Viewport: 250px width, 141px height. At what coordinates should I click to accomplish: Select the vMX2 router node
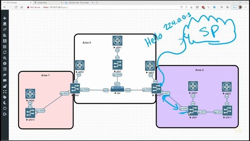coord(80,65)
